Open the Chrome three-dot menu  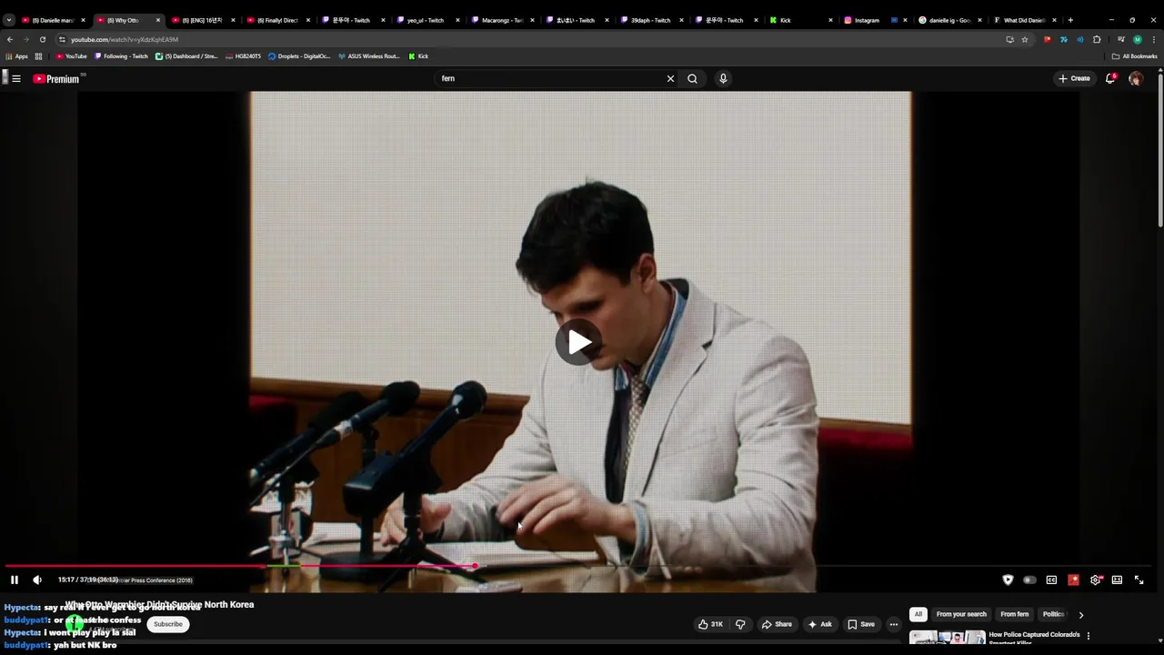pyautogui.click(x=1154, y=39)
